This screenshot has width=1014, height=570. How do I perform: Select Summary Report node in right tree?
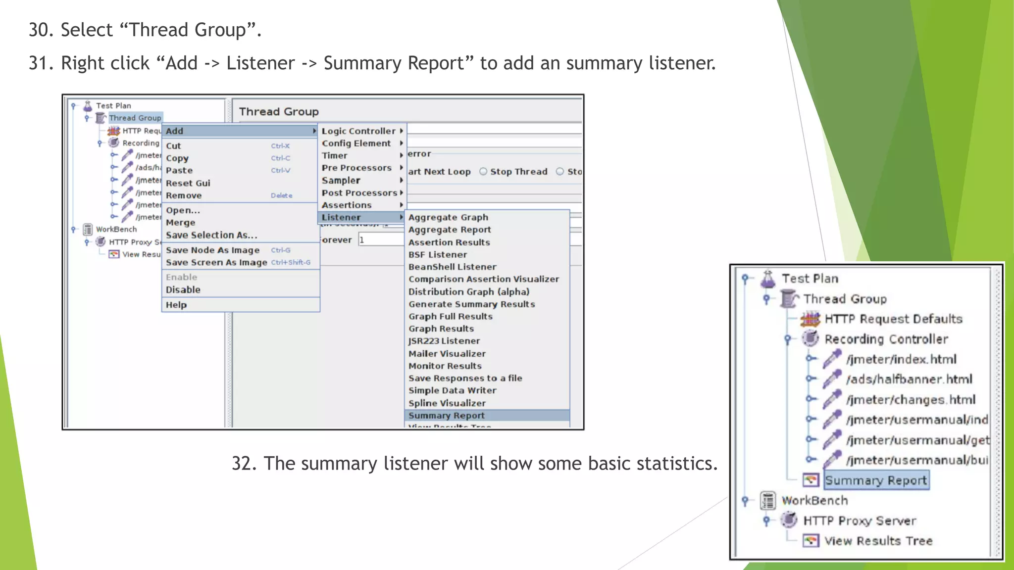(x=876, y=480)
